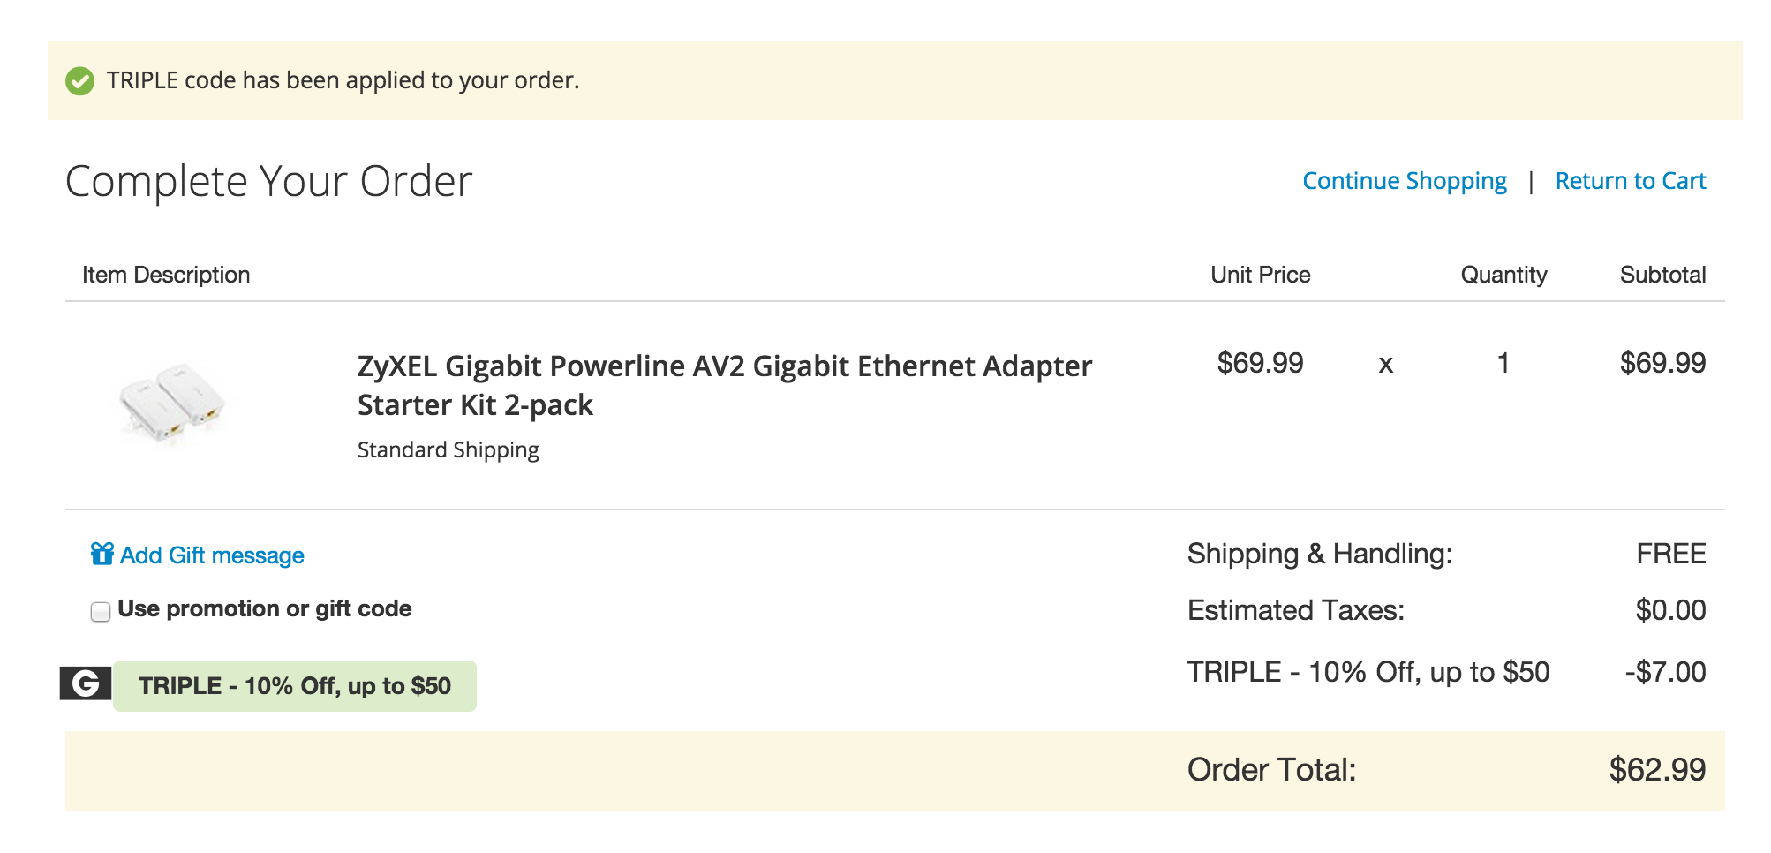Click the Order Total amount $62.99
1771x853 pixels.
click(x=1658, y=769)
